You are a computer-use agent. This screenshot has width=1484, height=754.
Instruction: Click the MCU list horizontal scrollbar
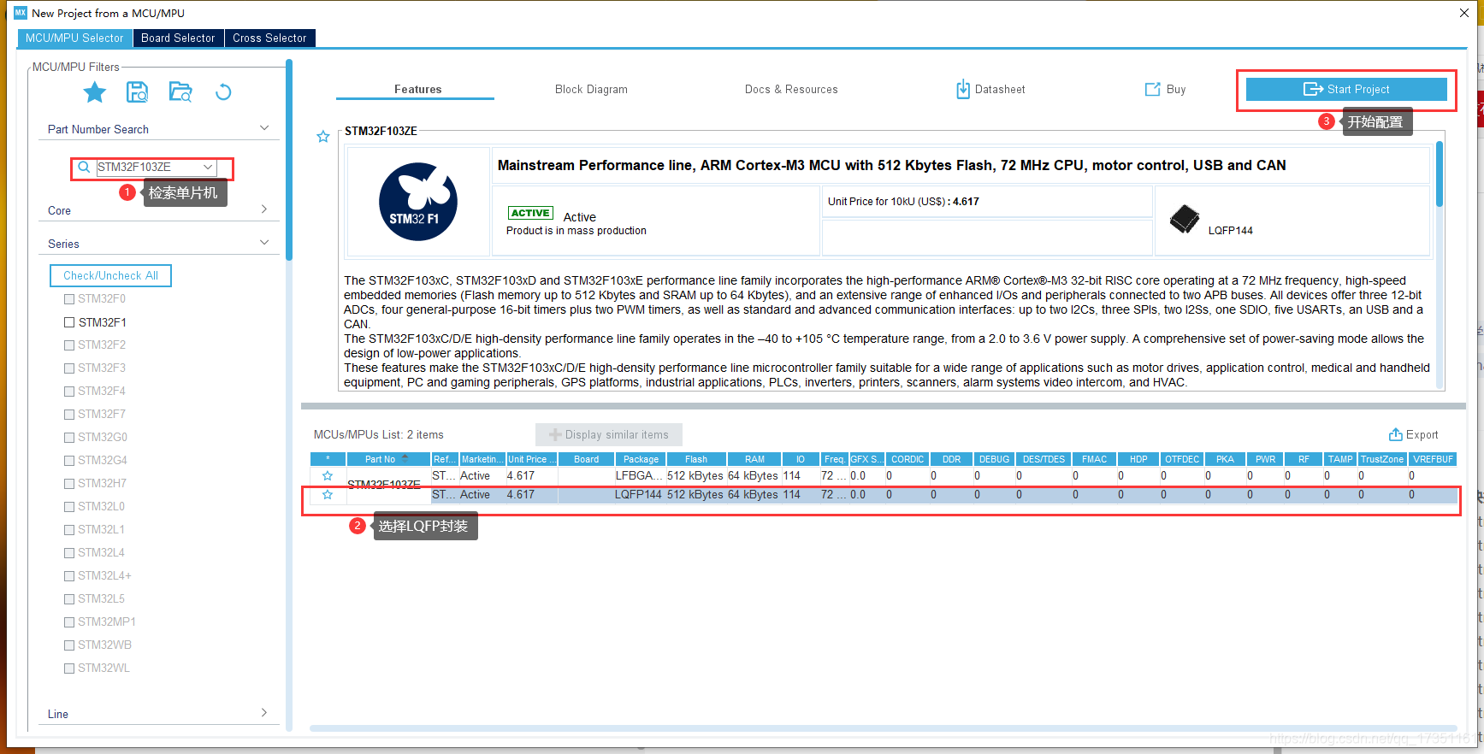click(x=884, y=728)
